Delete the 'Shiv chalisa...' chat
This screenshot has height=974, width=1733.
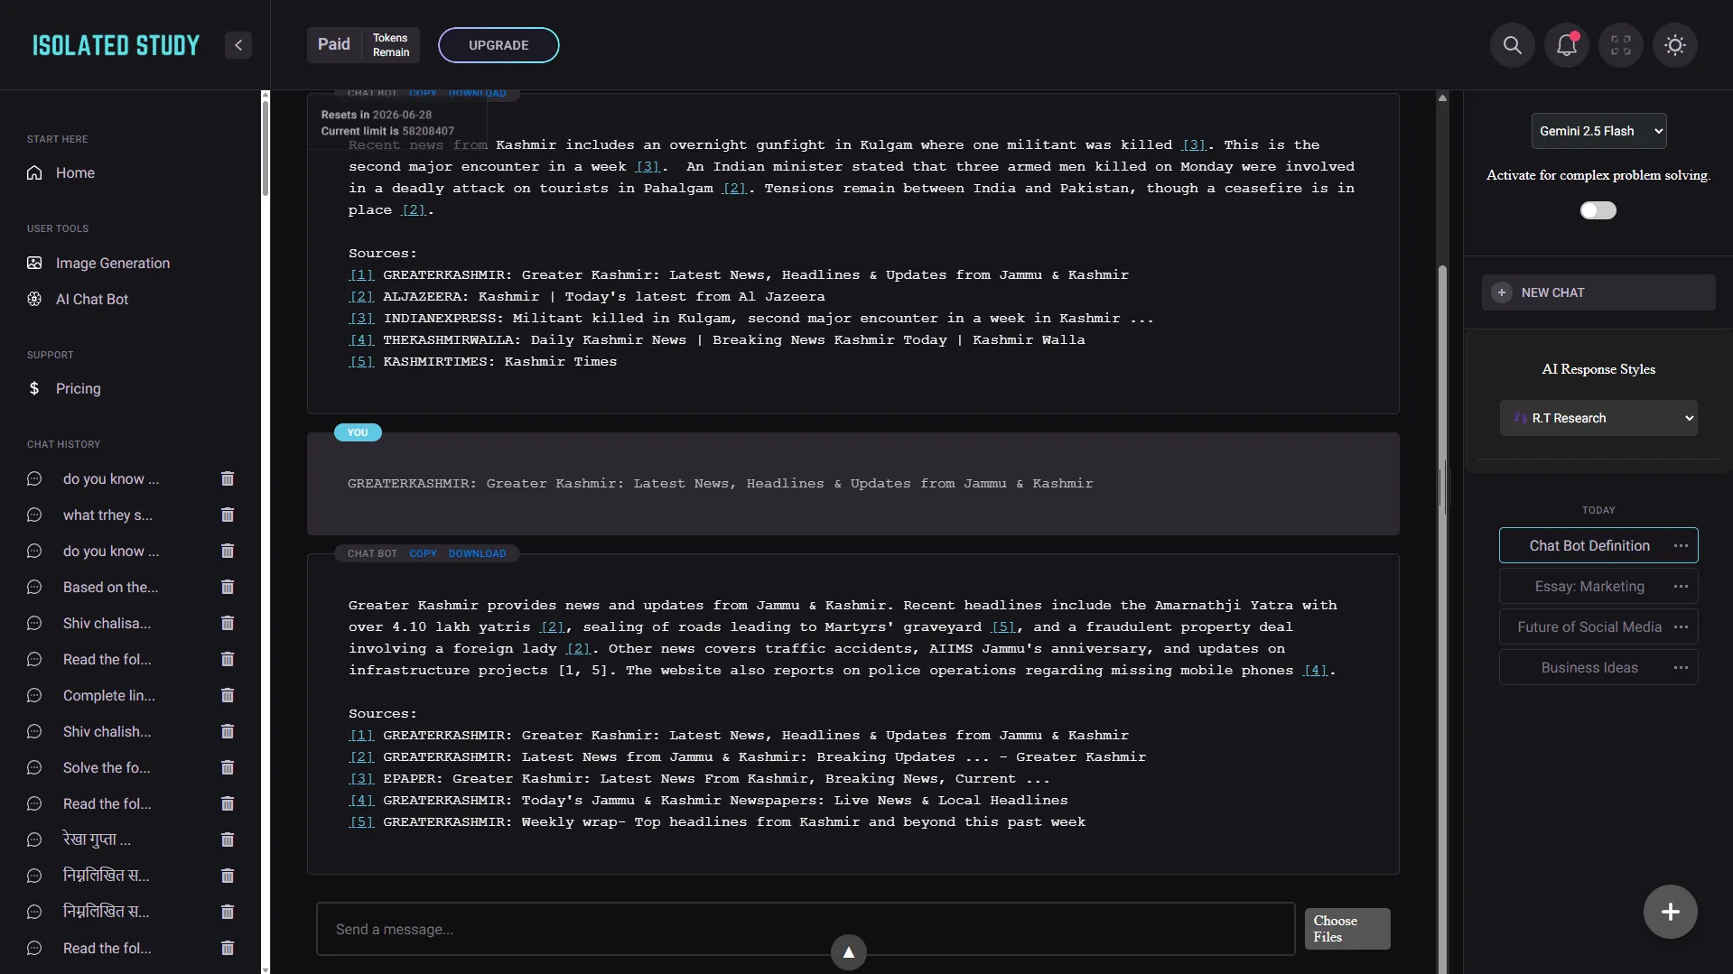pos(228,623)
